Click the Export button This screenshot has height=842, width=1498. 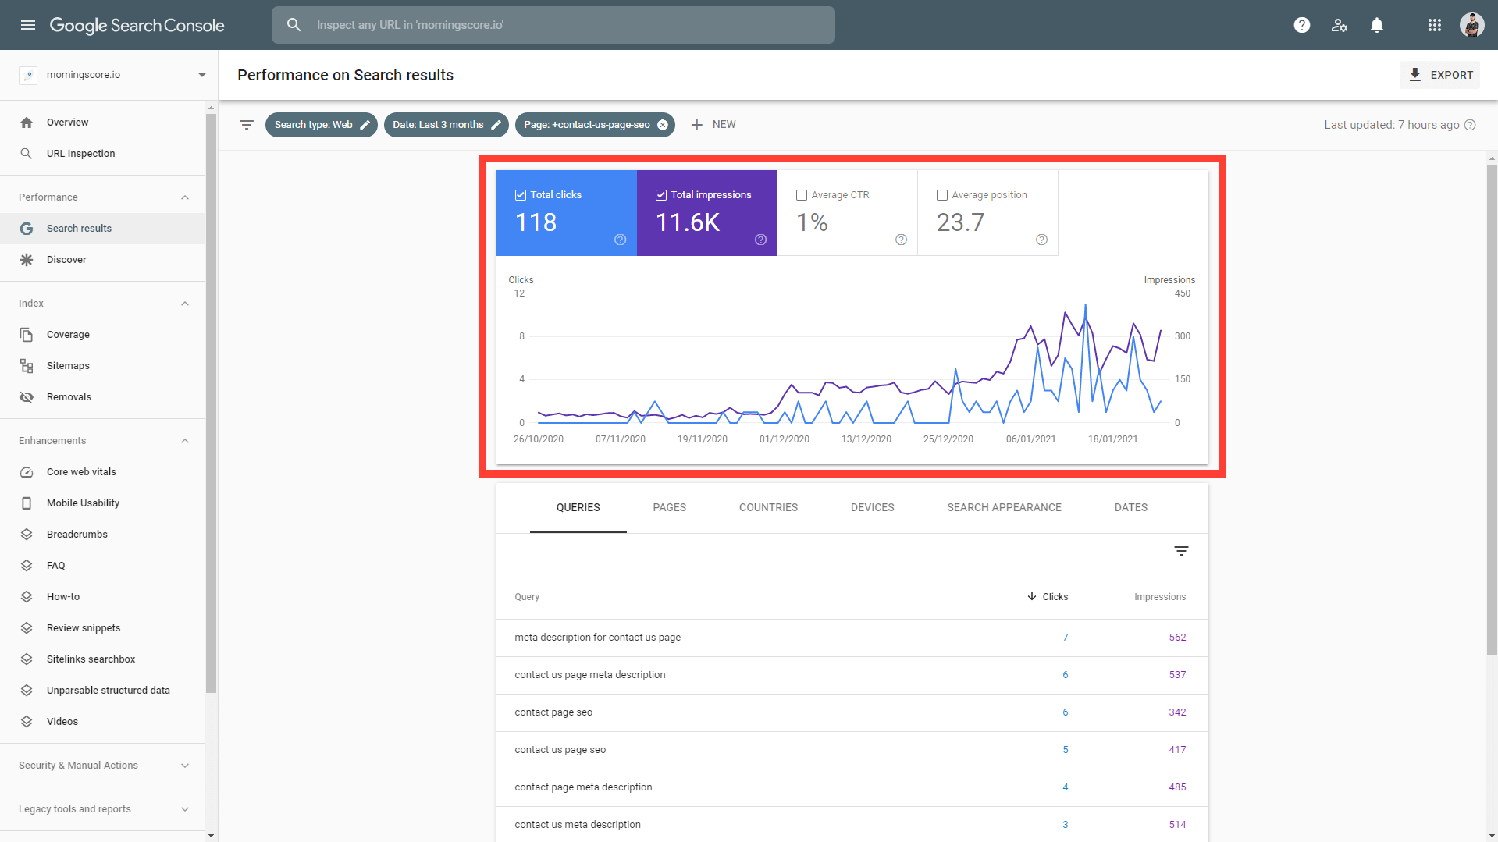[x=1440, y=75]
